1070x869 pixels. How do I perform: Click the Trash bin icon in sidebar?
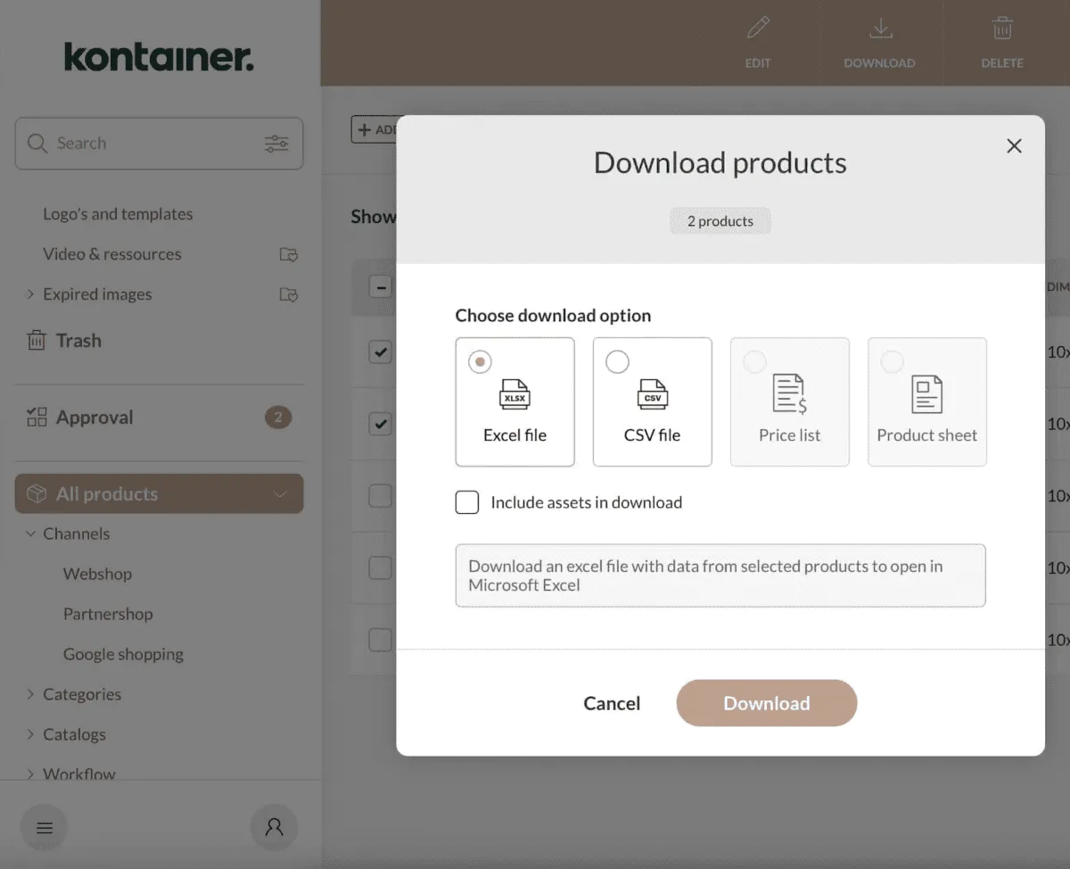tap(36, 340)
